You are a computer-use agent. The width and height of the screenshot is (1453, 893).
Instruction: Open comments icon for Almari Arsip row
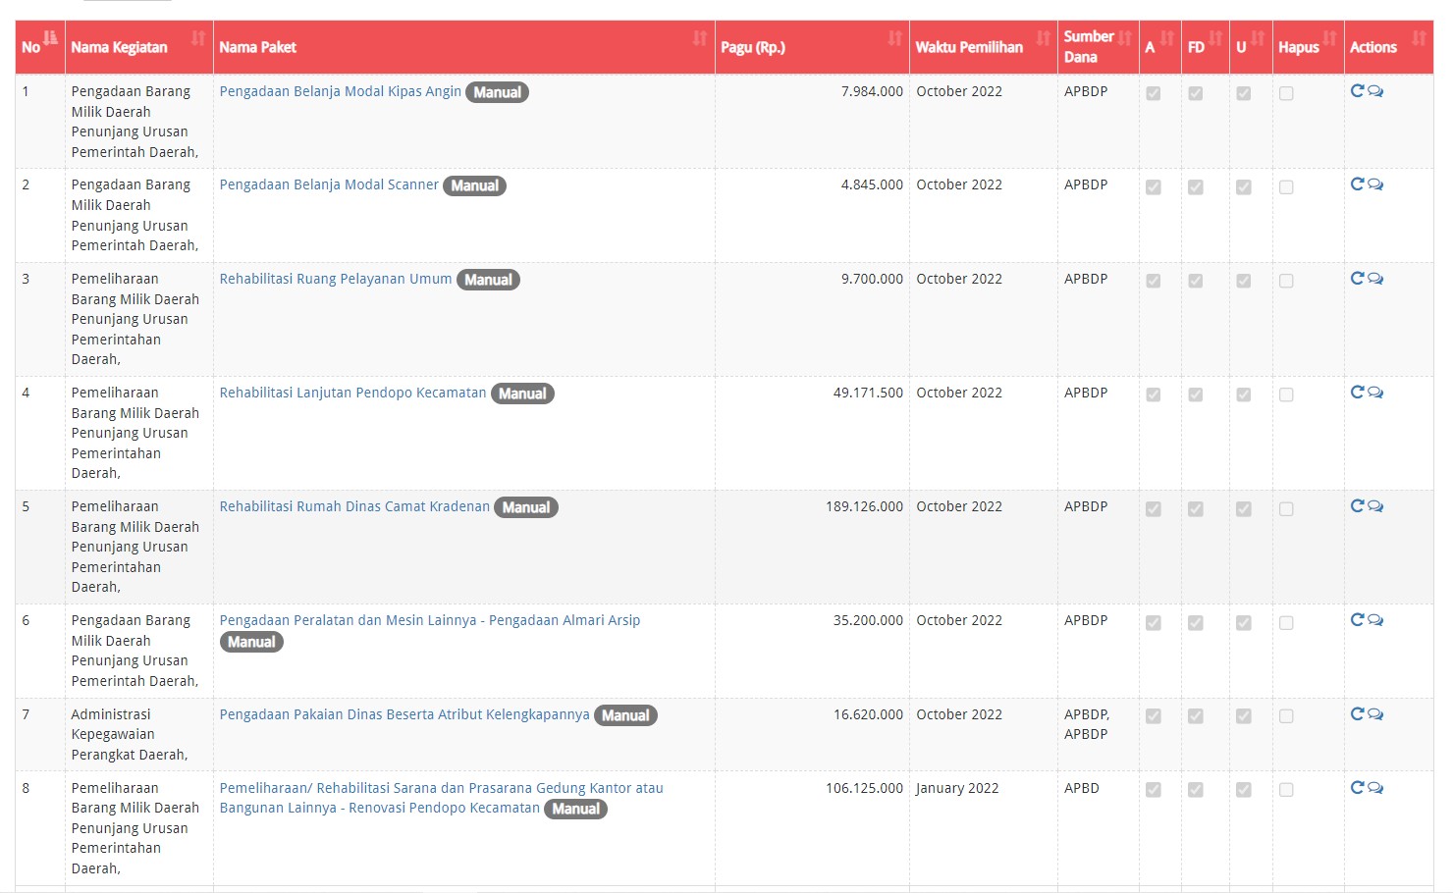tap(1375, 620)
